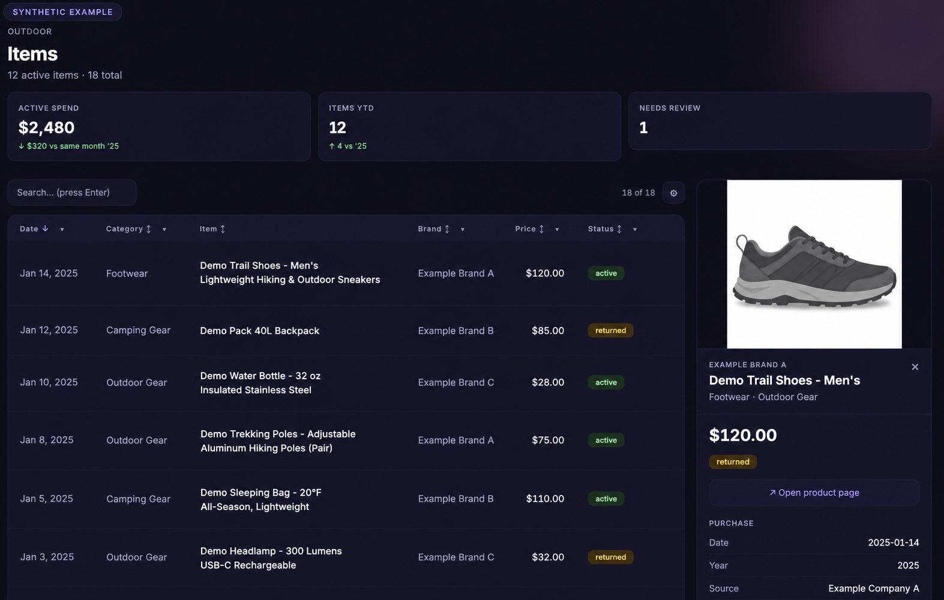944x600 pixels.
Task: Click the $120.00 price in detail panel
Action: point(743,435)
